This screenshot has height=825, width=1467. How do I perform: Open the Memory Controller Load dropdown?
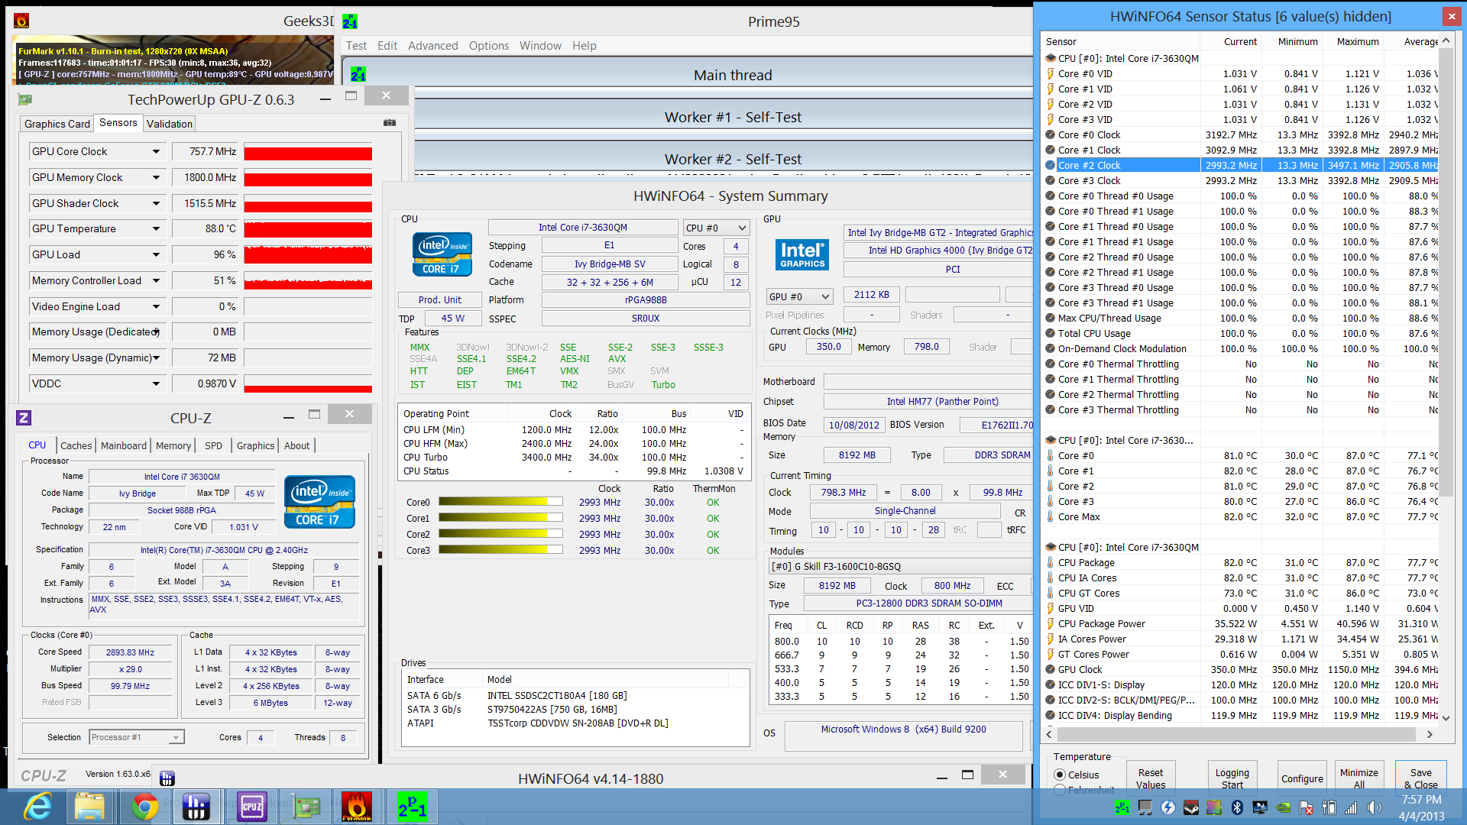(157, 281)
